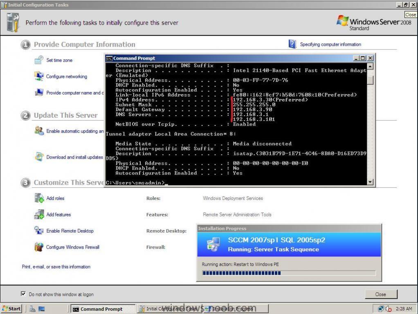Click the Configure networking icon

[x=39, y=76]
